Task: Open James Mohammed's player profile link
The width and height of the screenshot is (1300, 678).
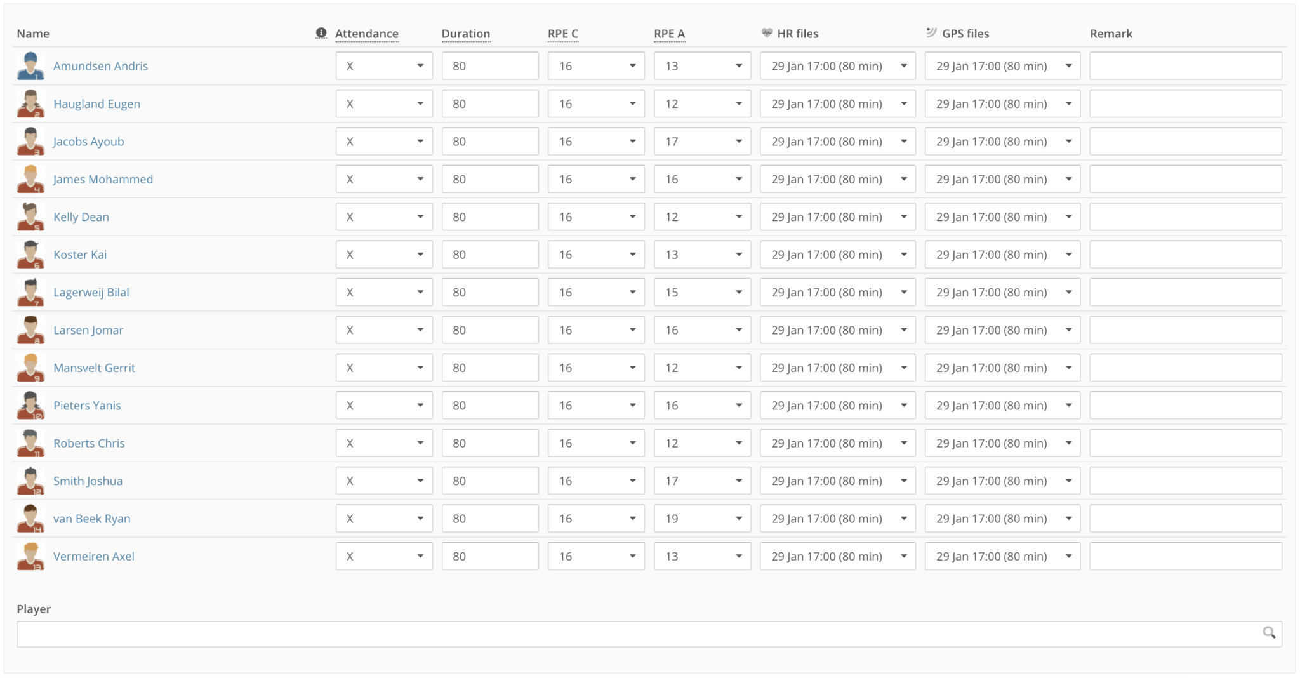Action: coord(103,180)
